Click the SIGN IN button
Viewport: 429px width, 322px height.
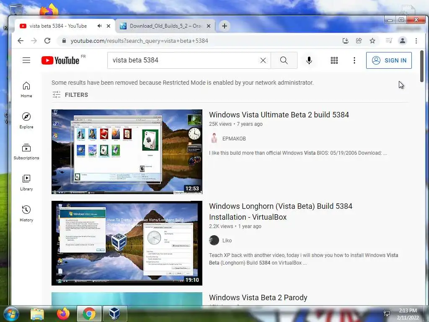389,60
